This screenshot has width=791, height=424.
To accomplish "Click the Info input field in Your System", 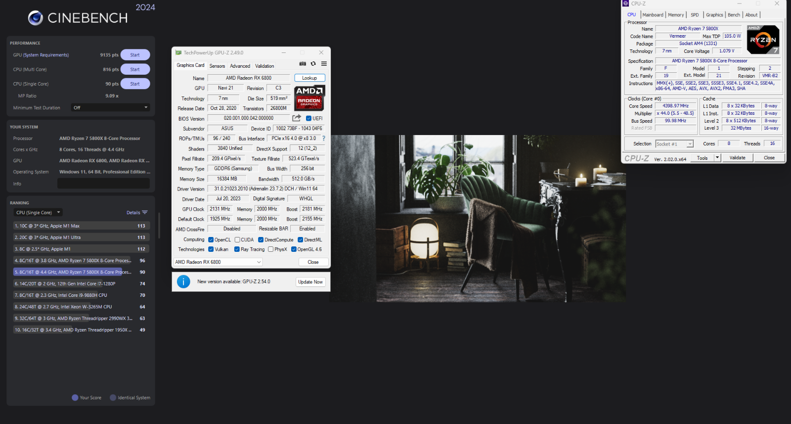I will [103, 184].
